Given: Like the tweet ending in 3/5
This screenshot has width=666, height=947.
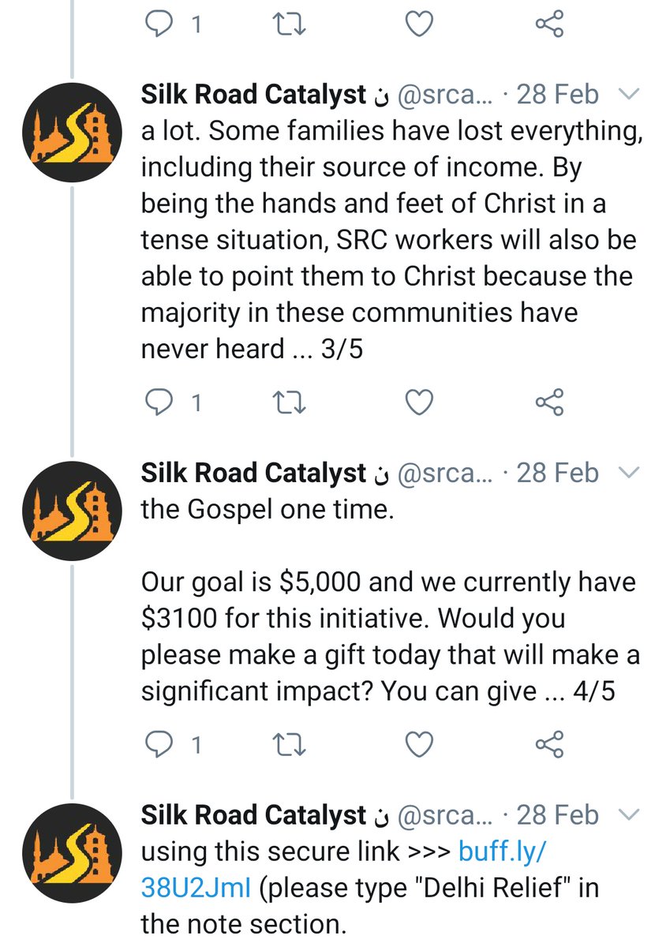Looking at the screenshot, I should click(x=419, y=402).
